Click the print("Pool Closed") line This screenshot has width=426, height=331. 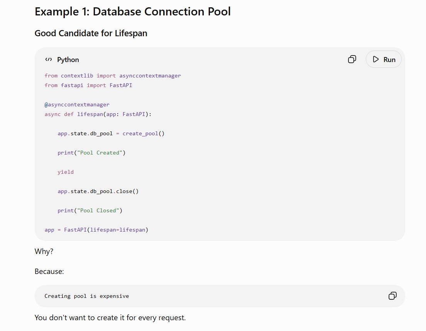pos(90,210)
